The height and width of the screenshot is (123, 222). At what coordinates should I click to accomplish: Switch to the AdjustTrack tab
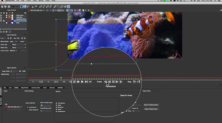click(25, 88)
